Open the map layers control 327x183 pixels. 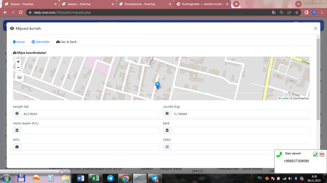[x=20, y=77]
